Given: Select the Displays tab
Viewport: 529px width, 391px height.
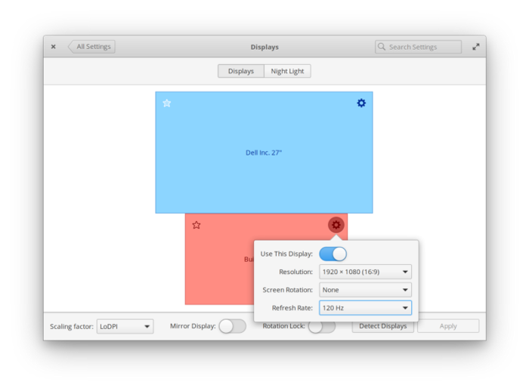Looking at the screenshot, I should [x=241, y=71].
